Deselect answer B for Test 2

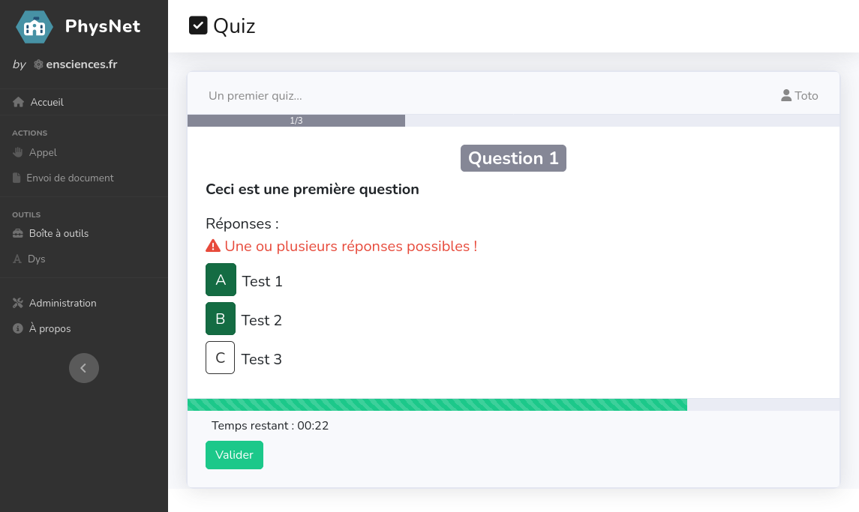[x=221, y=319]
